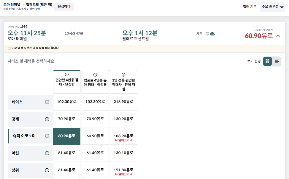Screen dimensions: 289x179
Task: Select the 경제 fare row label
Action: coord(18,119)
